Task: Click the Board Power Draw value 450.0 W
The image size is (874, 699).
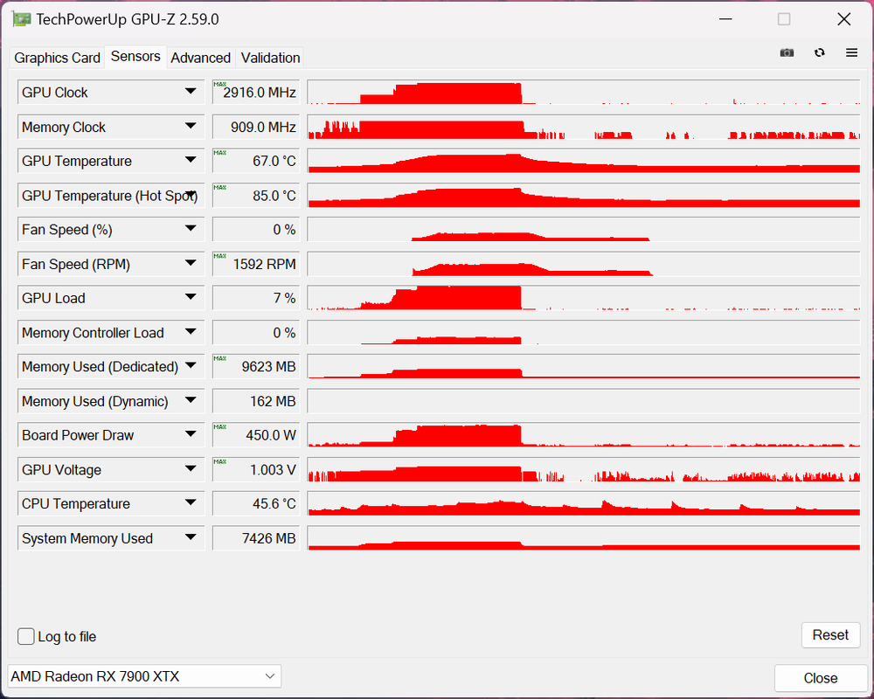Action: click(256, 435)
